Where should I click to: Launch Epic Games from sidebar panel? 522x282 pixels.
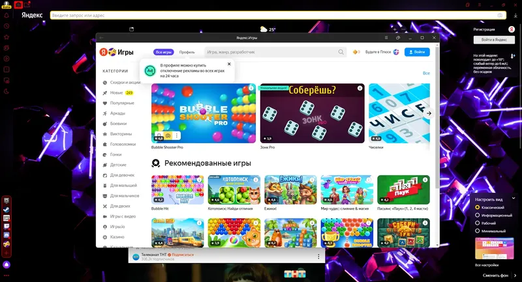(x=7, y=201)
